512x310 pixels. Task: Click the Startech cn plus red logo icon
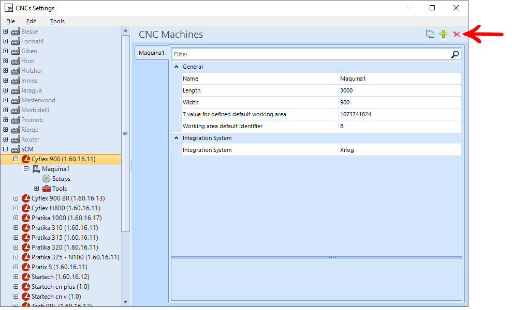26,287
